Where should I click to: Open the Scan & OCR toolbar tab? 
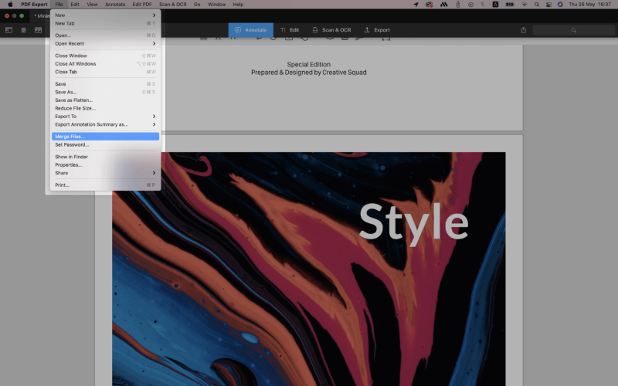point(331,30)
